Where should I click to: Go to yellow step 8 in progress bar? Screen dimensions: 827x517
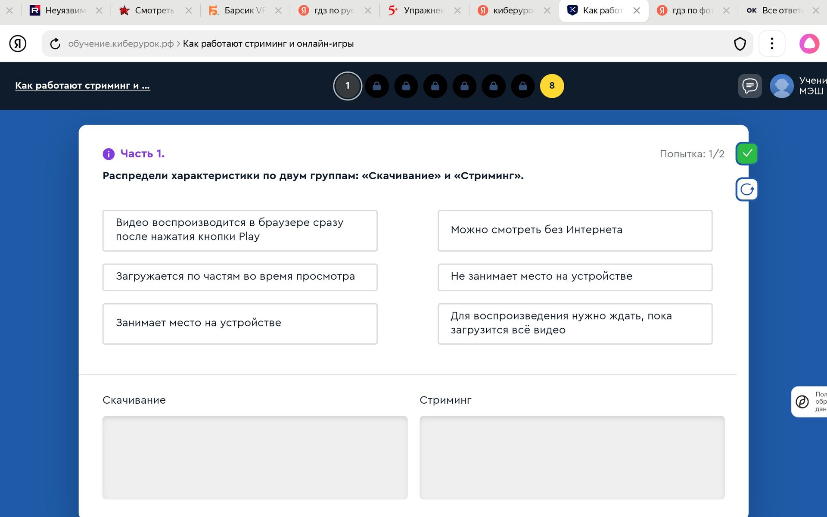click(x=552, y=86)
